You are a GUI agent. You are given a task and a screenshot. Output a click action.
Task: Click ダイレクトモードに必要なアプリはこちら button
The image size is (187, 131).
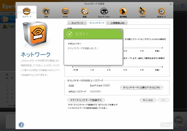tap(141, 88)
